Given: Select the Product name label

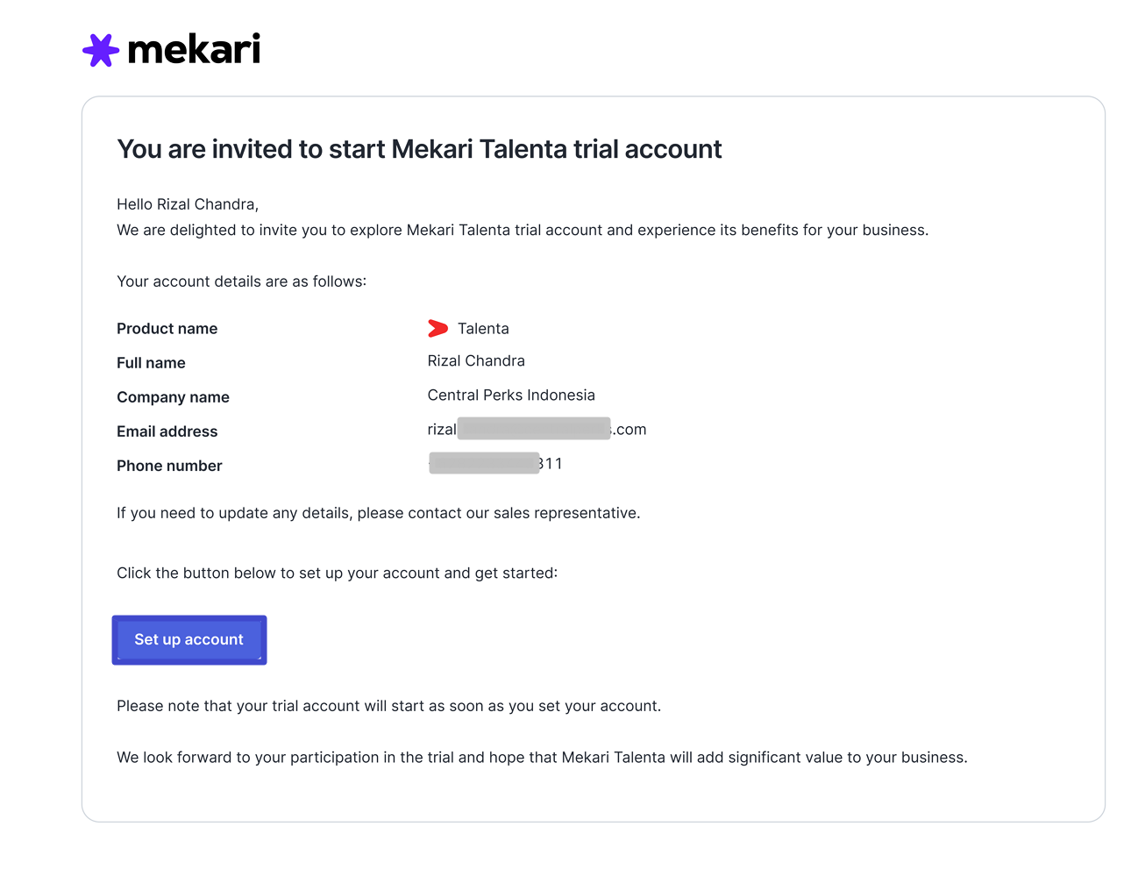Looking at the screenshot, I should point(167,329).
